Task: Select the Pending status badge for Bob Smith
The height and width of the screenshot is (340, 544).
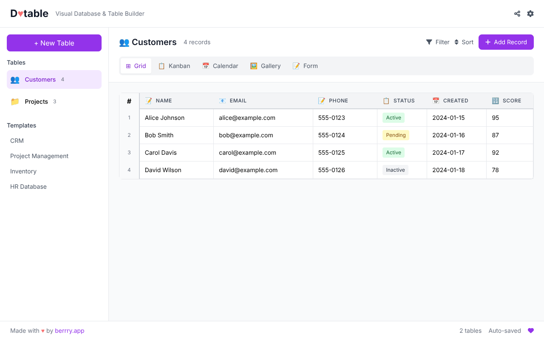Action: (396, 135)
